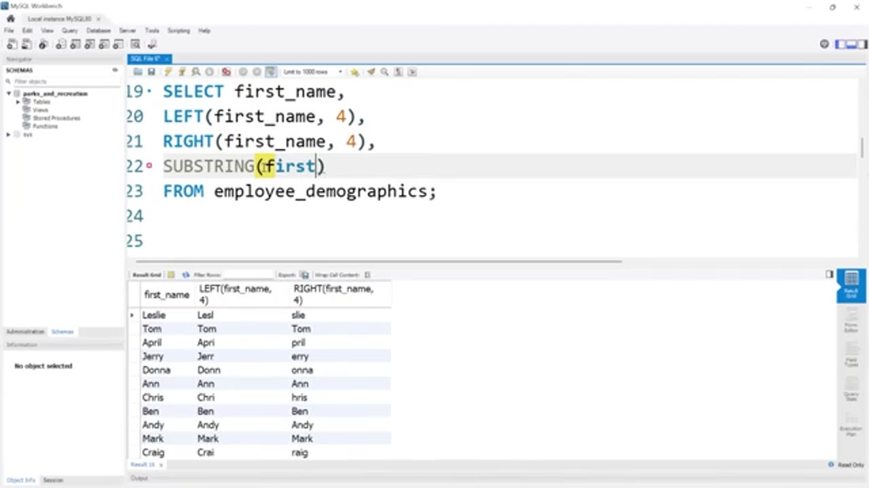Open the Server menu

(x=128, y=30)
